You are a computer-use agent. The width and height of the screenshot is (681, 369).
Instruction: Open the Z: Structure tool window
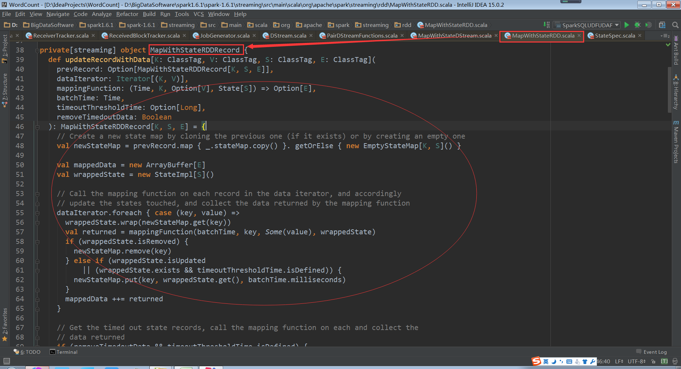point(5,90)
